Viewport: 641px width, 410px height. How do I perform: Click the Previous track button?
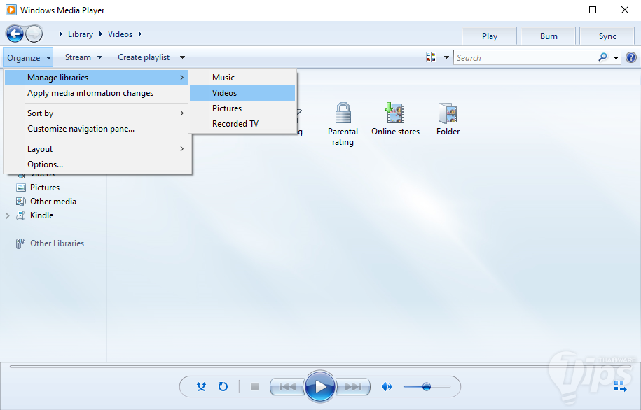[287, 386]
